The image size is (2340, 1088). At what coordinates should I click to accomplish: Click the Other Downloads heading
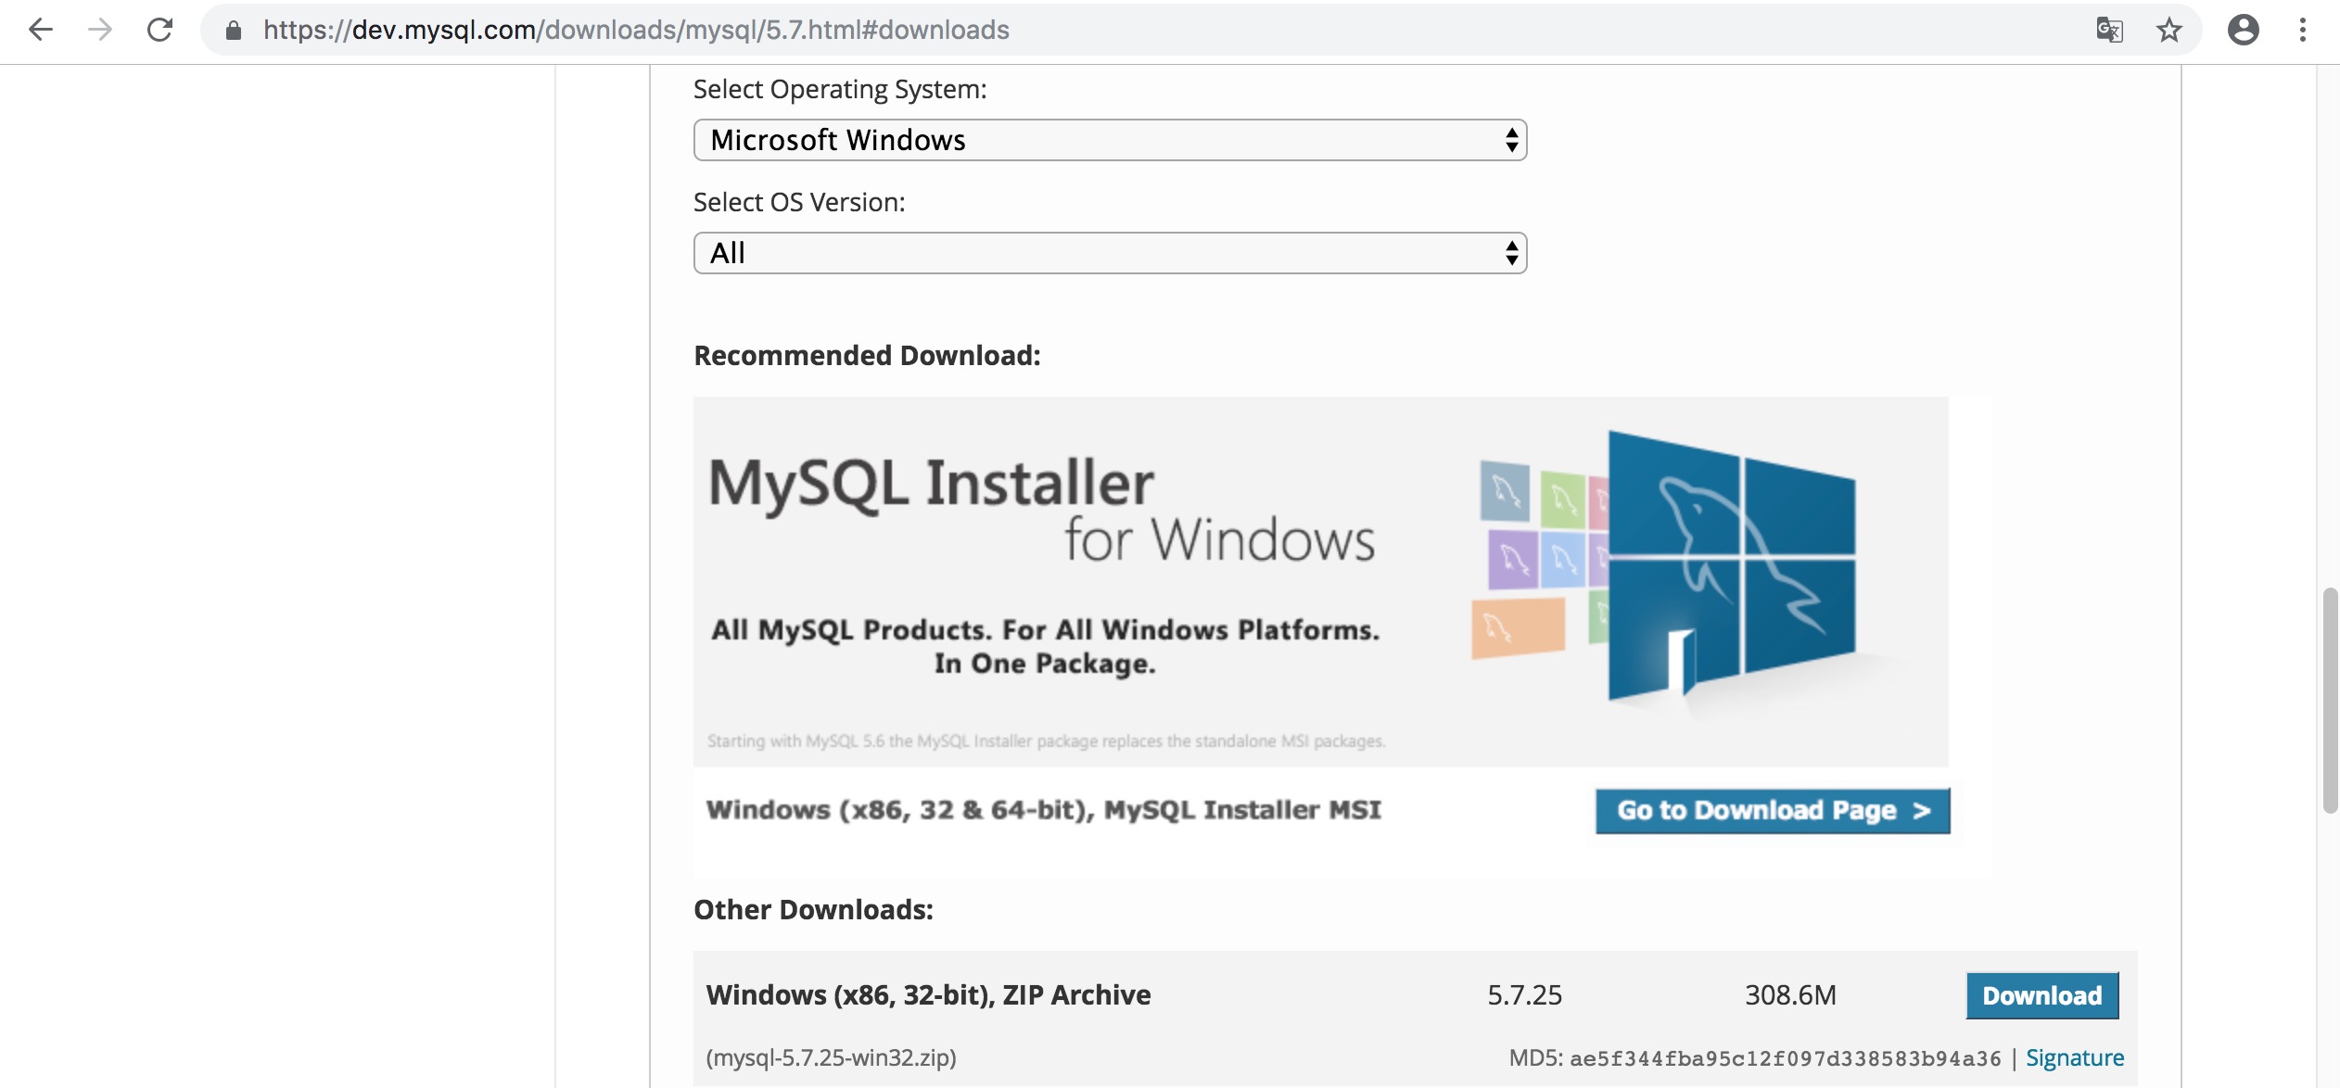813,910
